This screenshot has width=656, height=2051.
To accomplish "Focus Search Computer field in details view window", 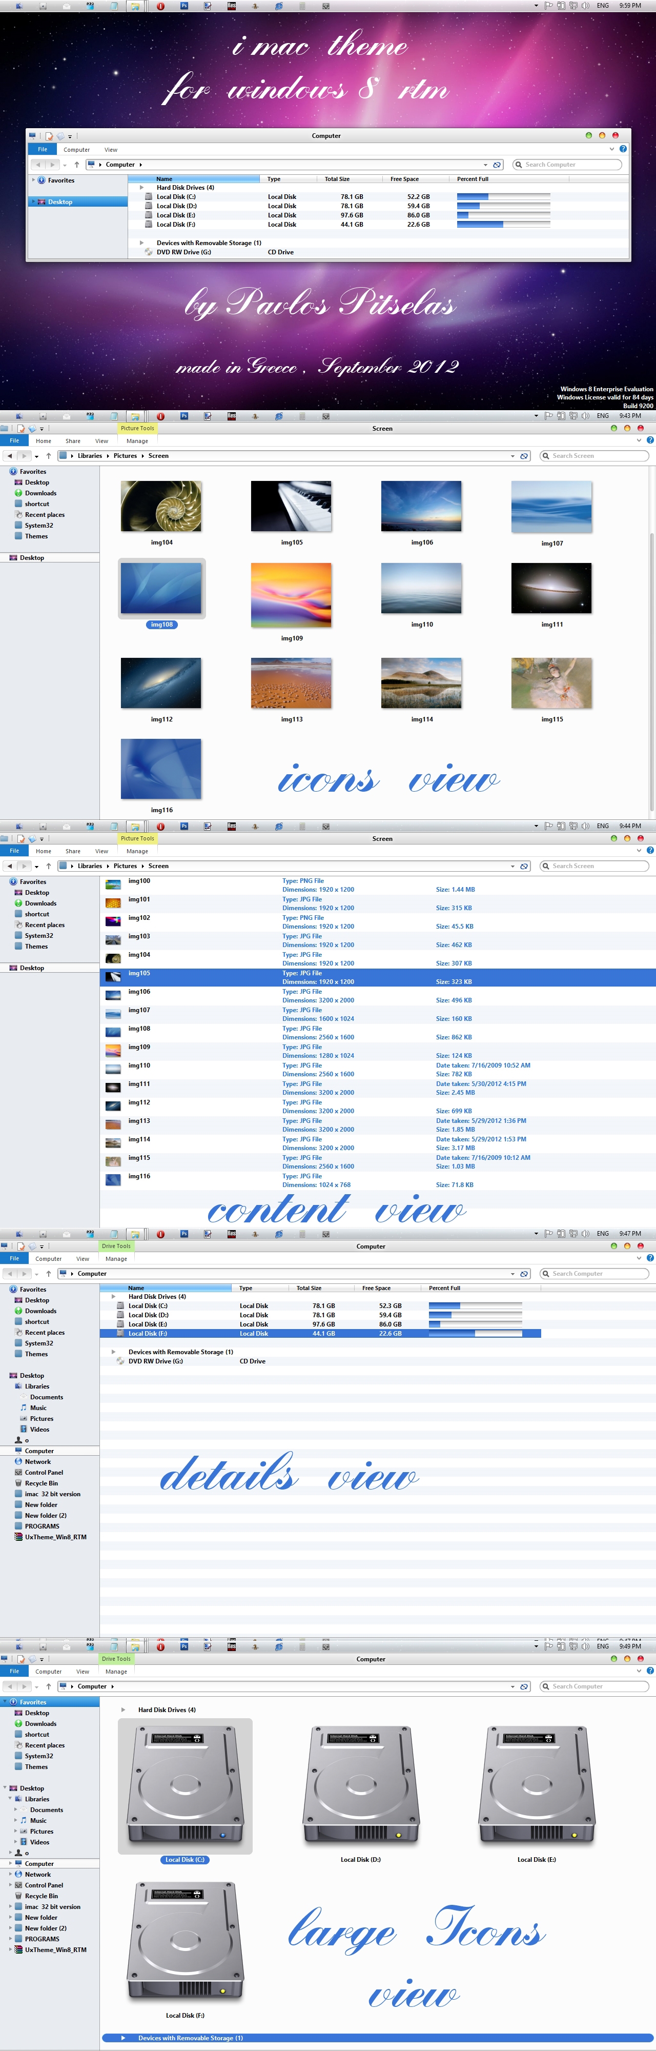I will click(594, 1274).
